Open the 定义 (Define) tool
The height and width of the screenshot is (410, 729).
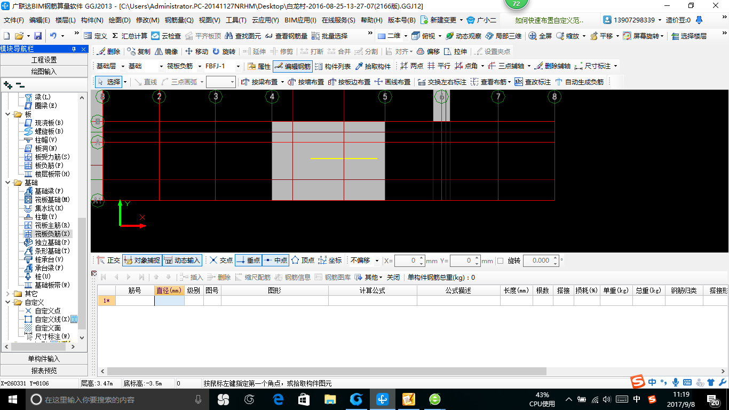point(96,36)
